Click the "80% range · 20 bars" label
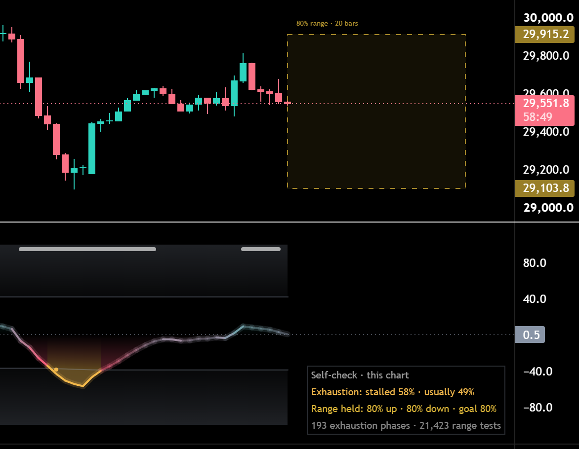 coord(327,23)
